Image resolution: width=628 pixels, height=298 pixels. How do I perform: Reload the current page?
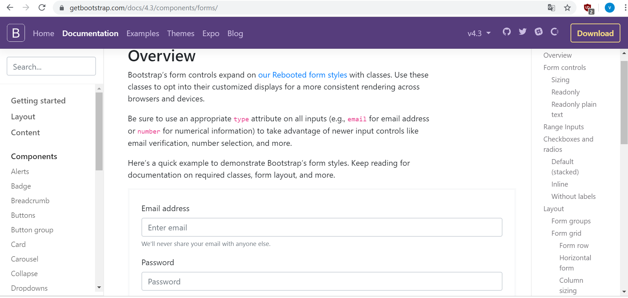click(x=42, y=8)
